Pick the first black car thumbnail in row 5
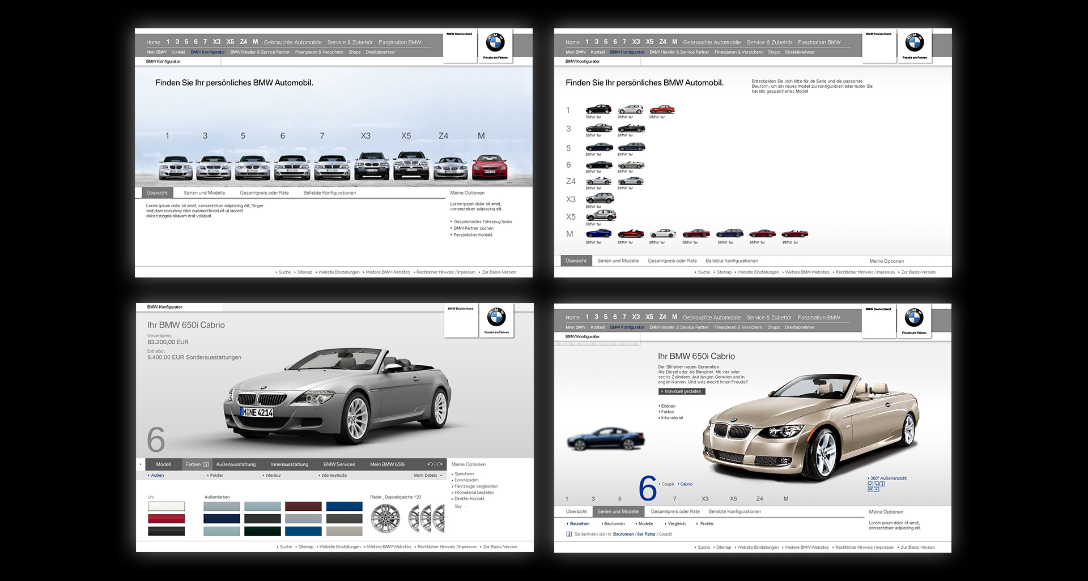This screenshot has height=581, width=1088. click(x=599, y=147)
